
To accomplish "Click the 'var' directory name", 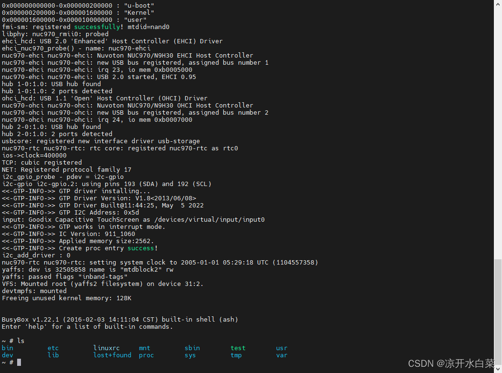I will pyautogui.click(x=282, y=355).
